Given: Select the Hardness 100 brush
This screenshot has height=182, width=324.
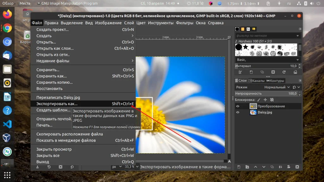Looking at the screenshot, I should pyautogui.click(x=239, y=47).
